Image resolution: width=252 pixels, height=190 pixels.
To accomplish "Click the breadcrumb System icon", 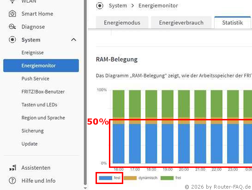I will click(x=100, y=6).
